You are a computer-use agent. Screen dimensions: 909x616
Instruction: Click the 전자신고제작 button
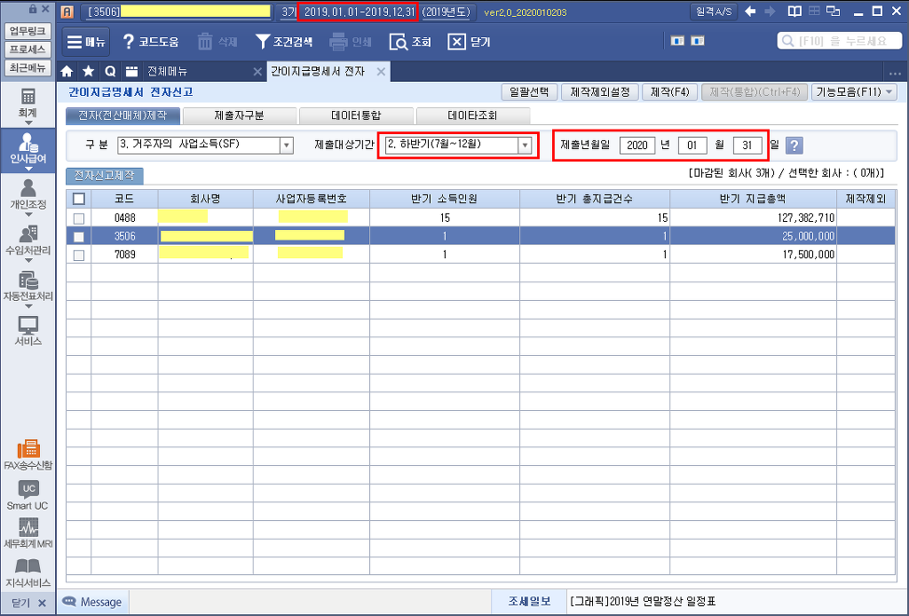(x=105, y=176)
